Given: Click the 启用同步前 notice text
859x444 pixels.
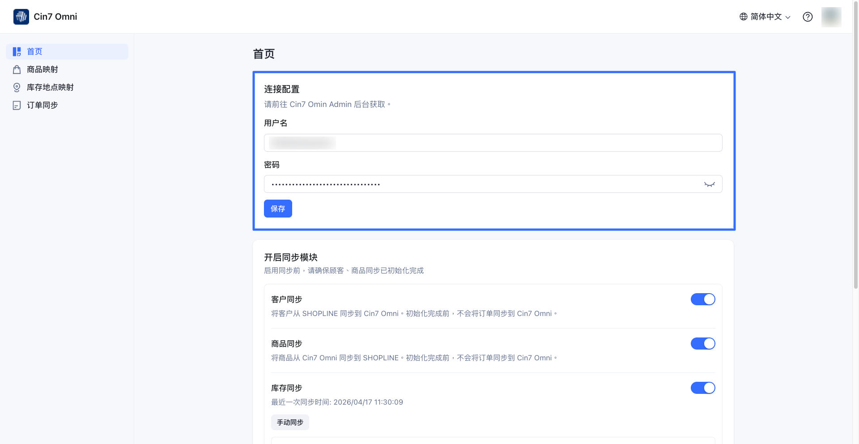Looking at the screenshot, I should 344,270.
